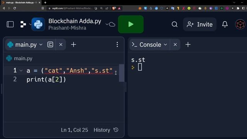Open browser tab search chevron

[234, 3]
